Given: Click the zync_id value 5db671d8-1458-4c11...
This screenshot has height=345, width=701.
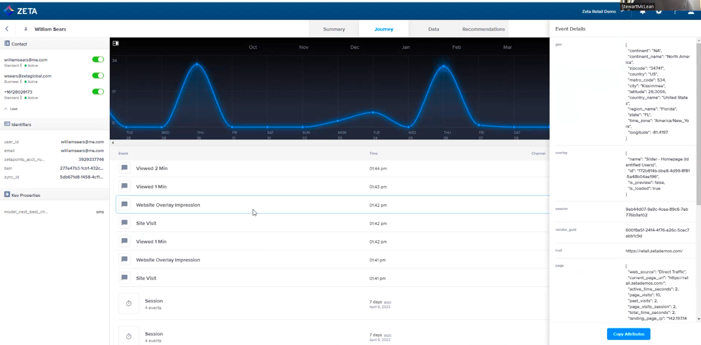Looking at the screenshot, I should (x=82, y=177).
